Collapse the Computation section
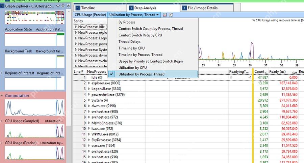The width and height of the screenshot is (304, 163). click(x=2, y=96)
